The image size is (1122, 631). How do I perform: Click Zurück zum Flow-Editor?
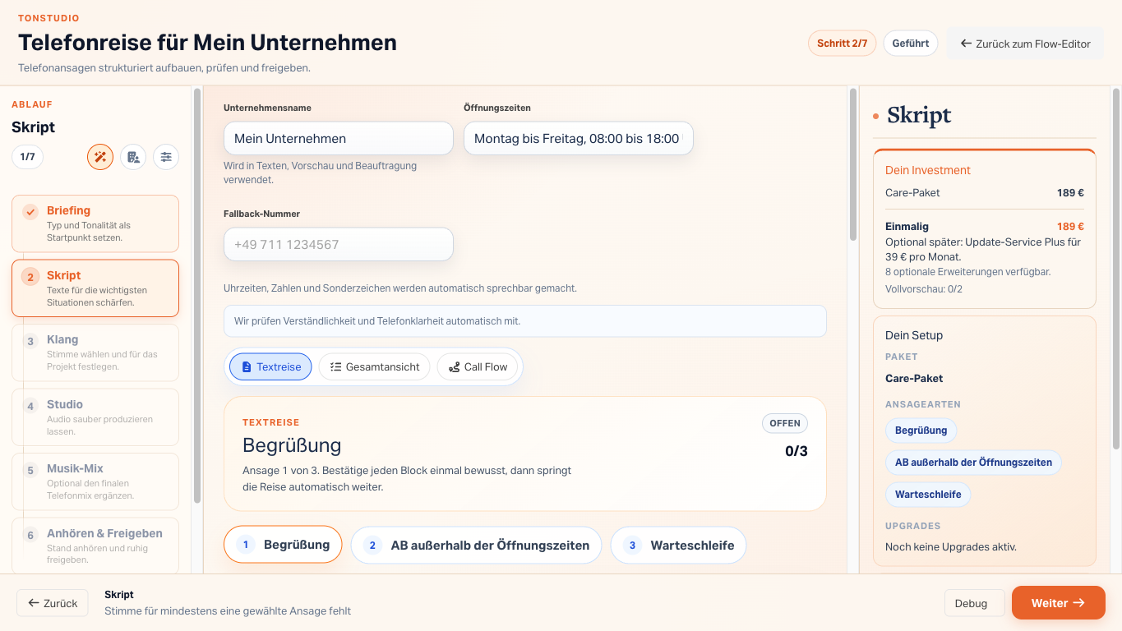[1025, 43]
